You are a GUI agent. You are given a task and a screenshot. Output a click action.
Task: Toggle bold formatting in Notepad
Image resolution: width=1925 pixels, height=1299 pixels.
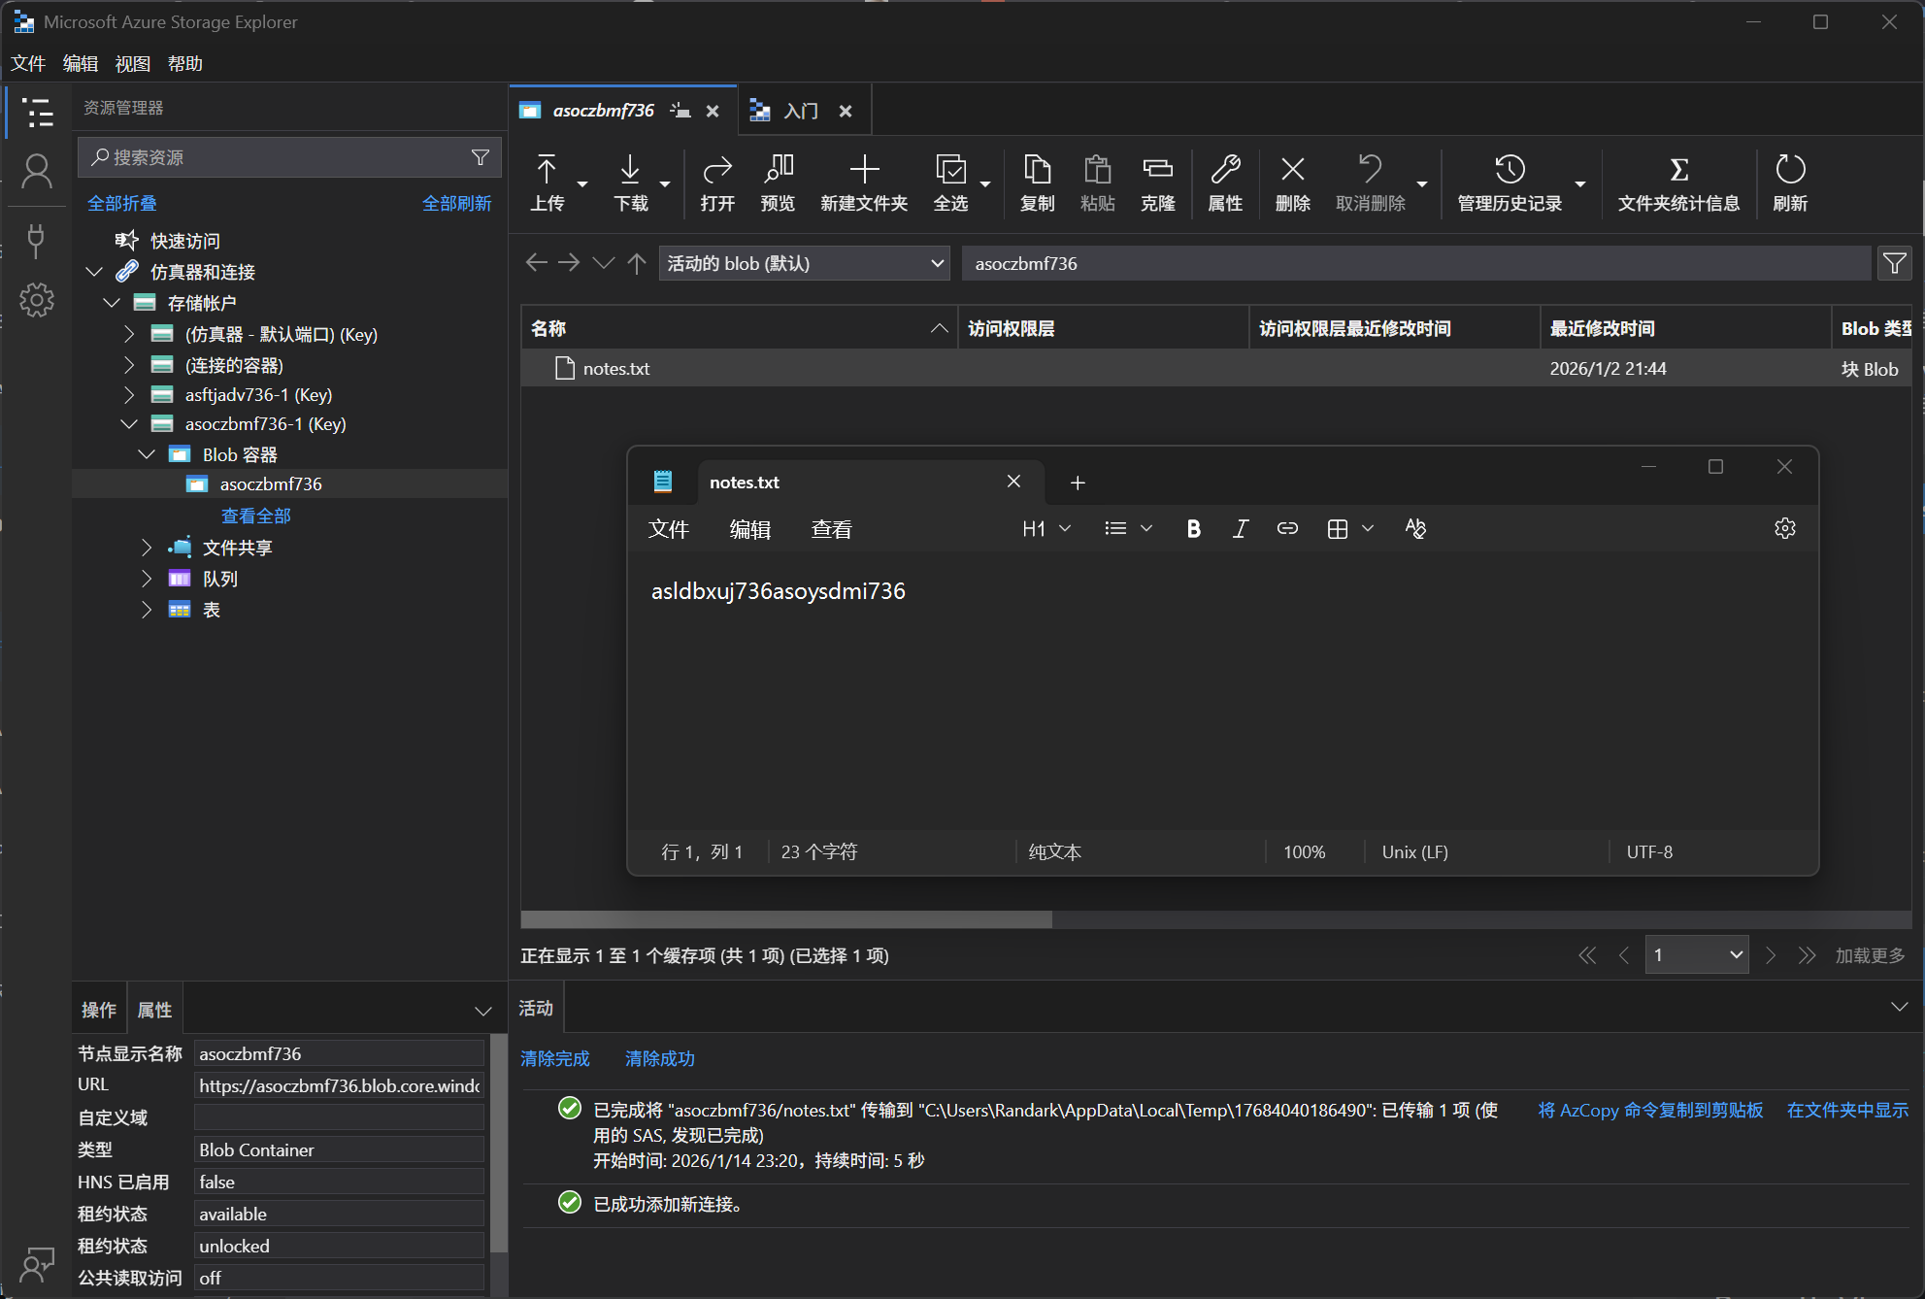pos(1193,529)
